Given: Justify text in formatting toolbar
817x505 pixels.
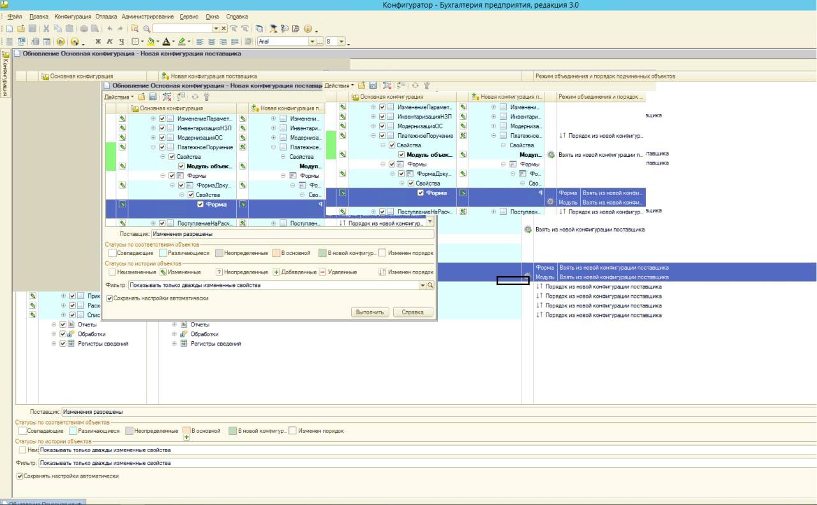Looking at the screenshot, I should pos(235,41).
